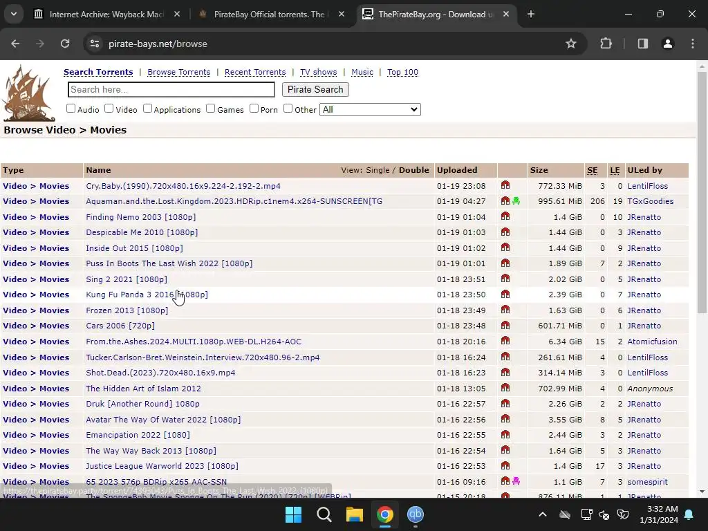Image resolution: width=708 pixels, height=531 pixels.
Task: Open the Top 100 menu link
Action: click(402, 72)
